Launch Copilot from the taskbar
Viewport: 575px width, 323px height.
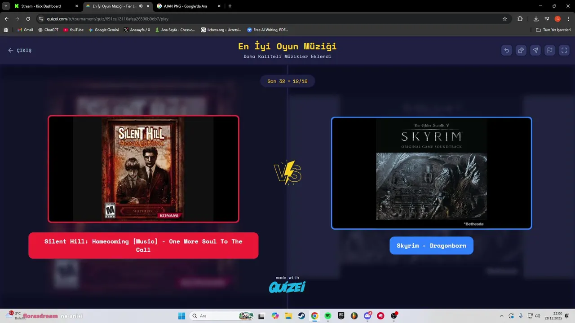pyautogui.click(x=275, y=316)
